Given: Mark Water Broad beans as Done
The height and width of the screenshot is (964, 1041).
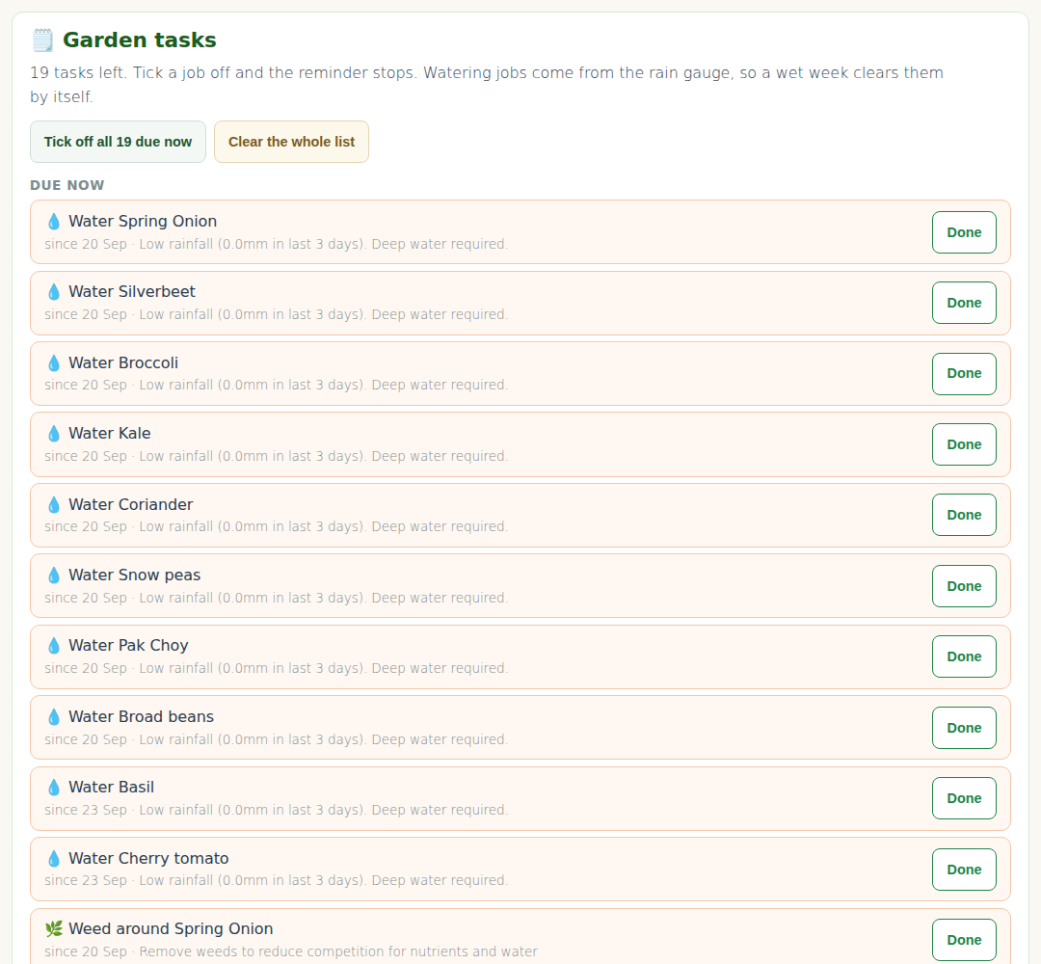Looking at the screenshot, I should [964, 728].
